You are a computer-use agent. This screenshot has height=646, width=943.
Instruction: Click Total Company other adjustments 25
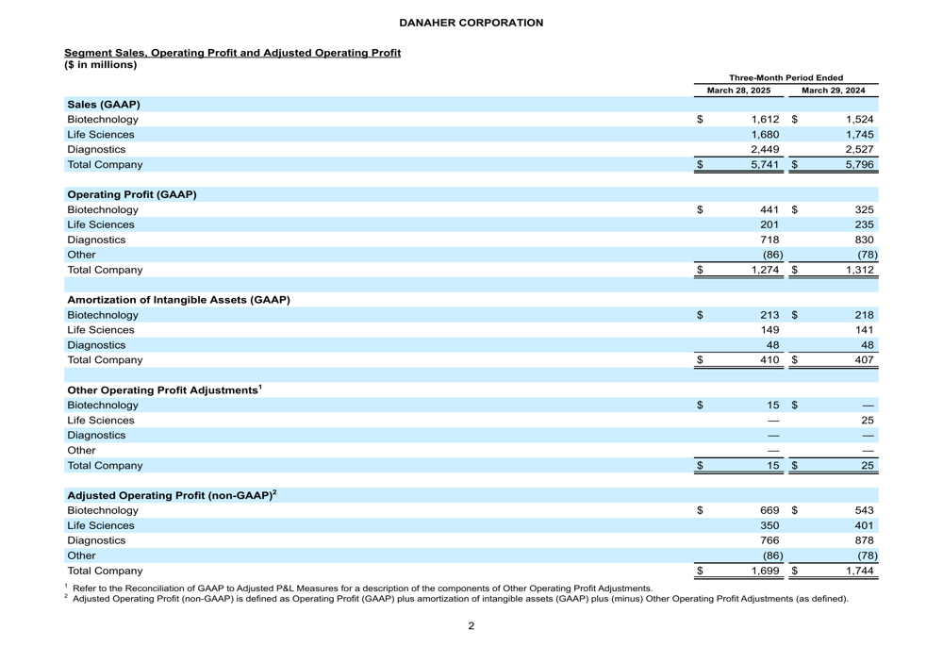868,466
